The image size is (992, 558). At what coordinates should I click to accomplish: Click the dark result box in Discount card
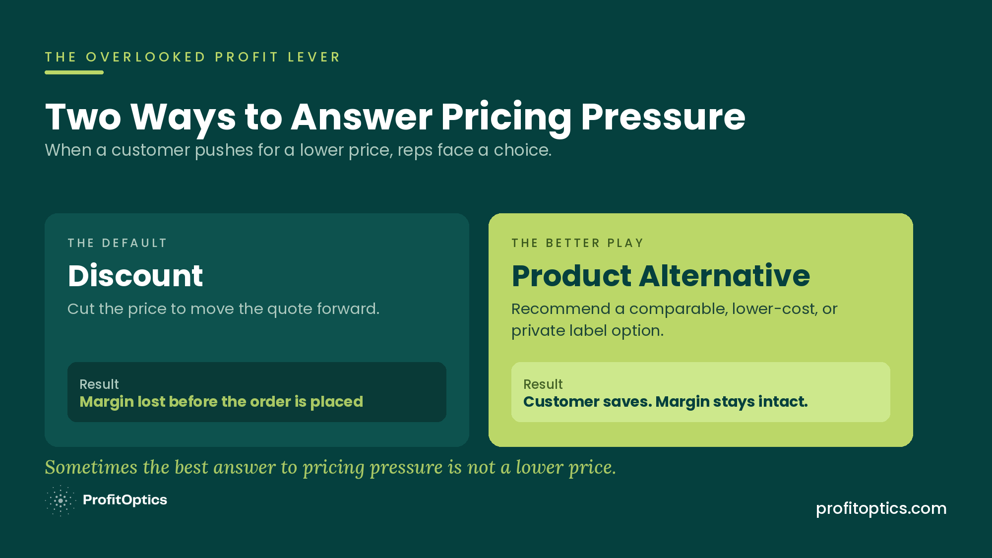257,392
